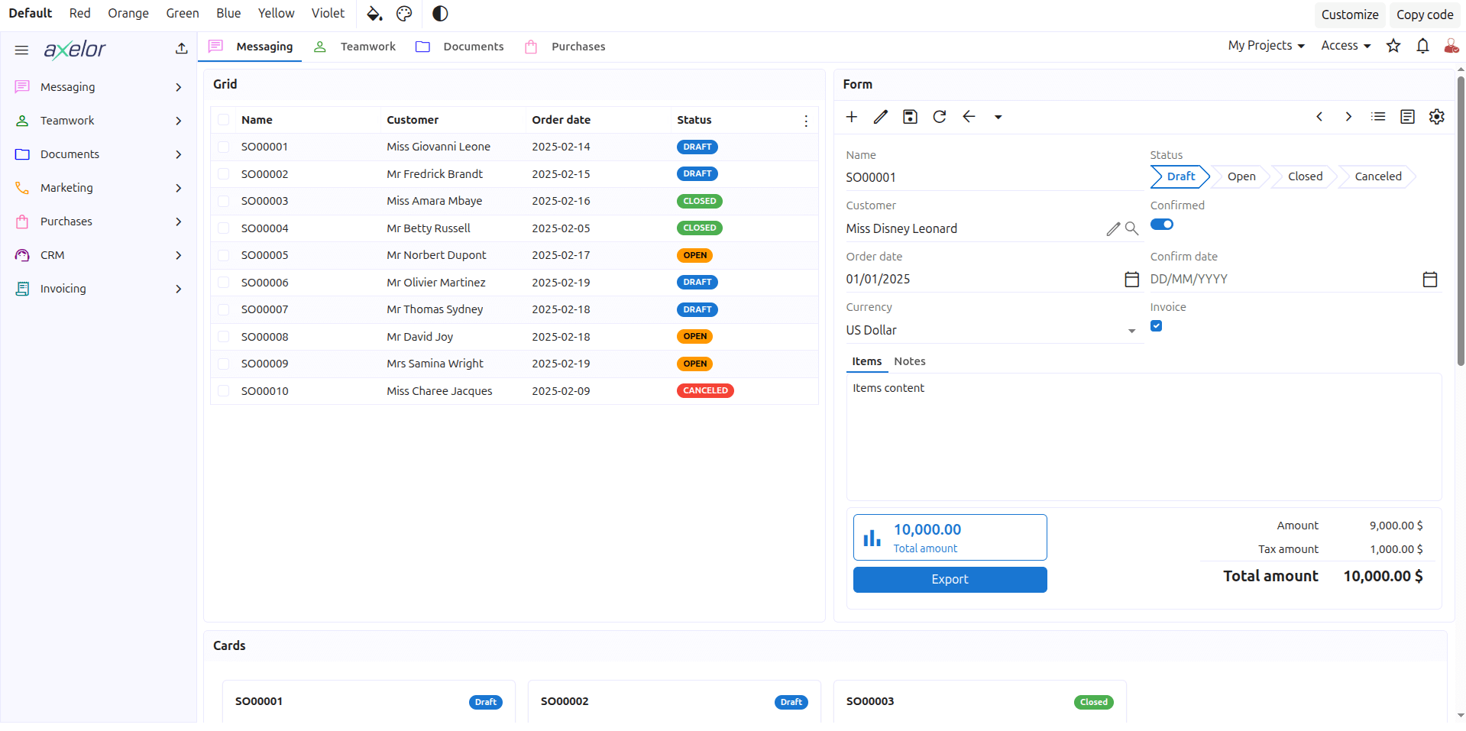Open the Order date calendar picker
Viewport: 1466px width, 731px height.
click(x=1131, y=280)
